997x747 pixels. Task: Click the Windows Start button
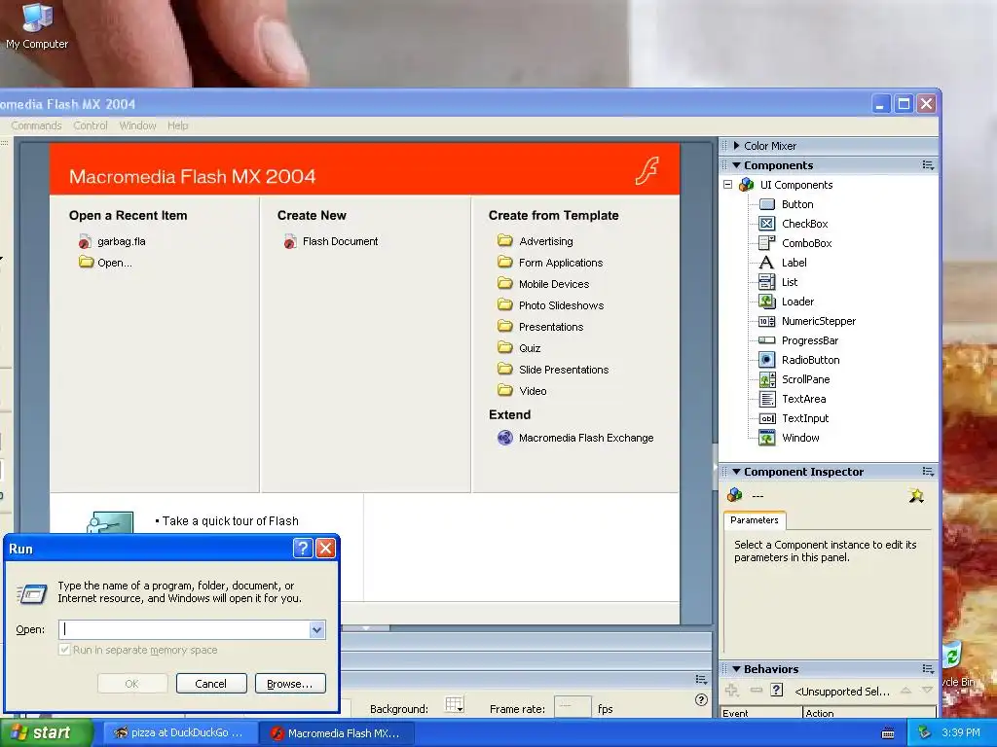click(x=46, y=732)
